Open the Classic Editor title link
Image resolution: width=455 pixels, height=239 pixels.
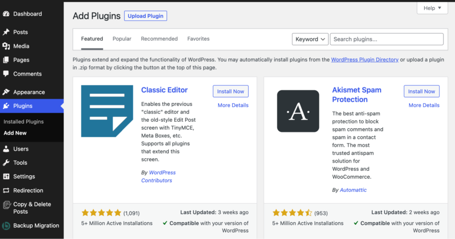click(x=164, y=90)
